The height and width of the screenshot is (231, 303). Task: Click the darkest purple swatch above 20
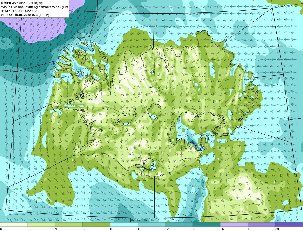pyautogui.click(x=289, y=224)
